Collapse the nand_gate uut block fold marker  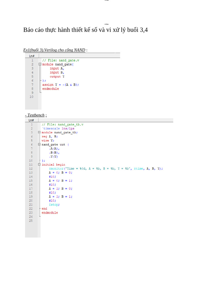coord(39,144)
